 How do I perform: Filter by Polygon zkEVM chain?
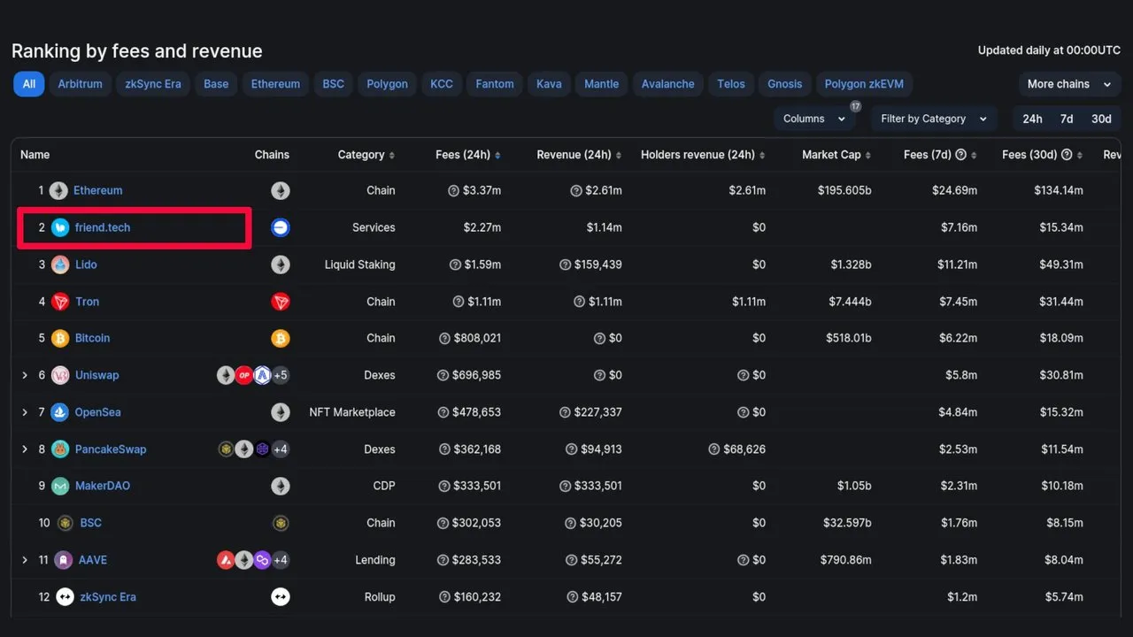click(x=865, y=84)
